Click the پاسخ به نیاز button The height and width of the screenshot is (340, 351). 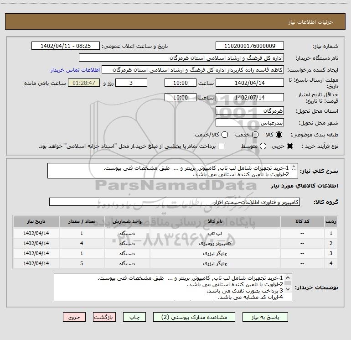tap(265, 317)
